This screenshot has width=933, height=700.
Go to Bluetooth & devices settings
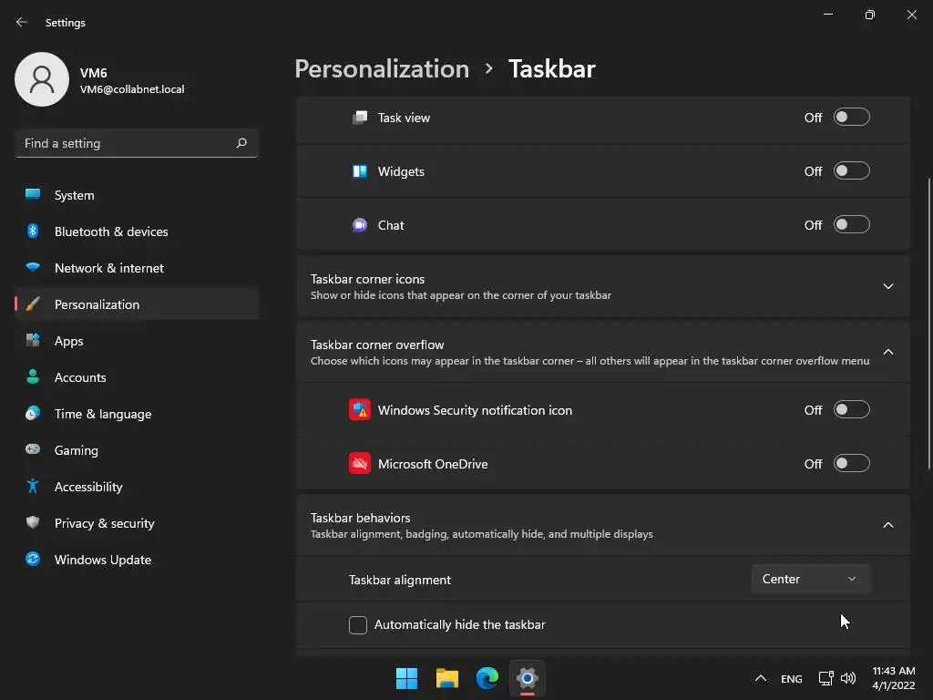(110, 232)
